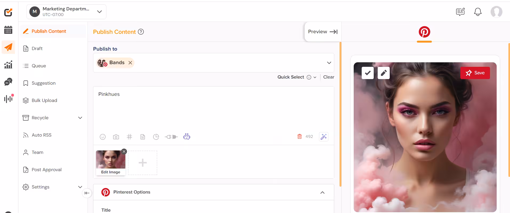The height and width of the screenshot is (213, 510).
Task: Click the red Save button on preview
Action: (x=475, y=73)
